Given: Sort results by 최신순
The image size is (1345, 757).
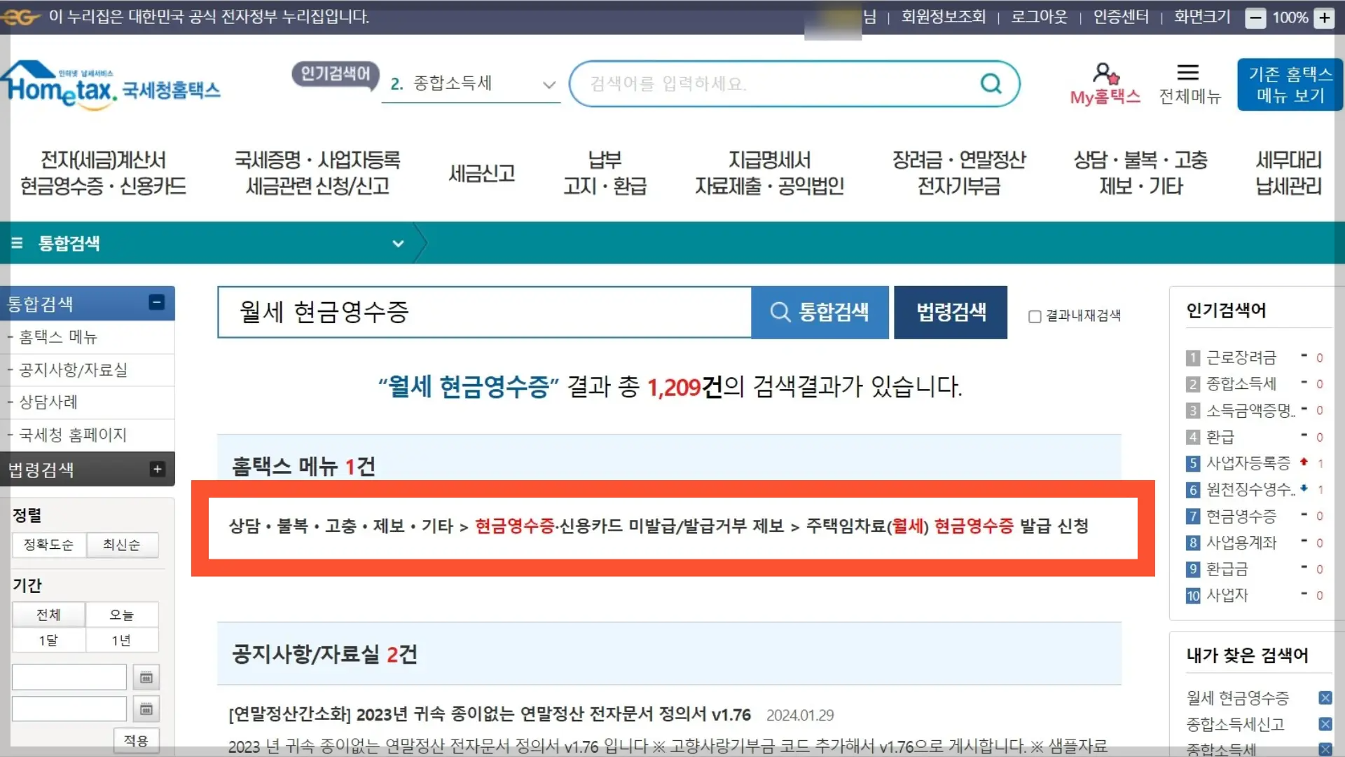Looking at the screenshot, I should pos(121,545).
